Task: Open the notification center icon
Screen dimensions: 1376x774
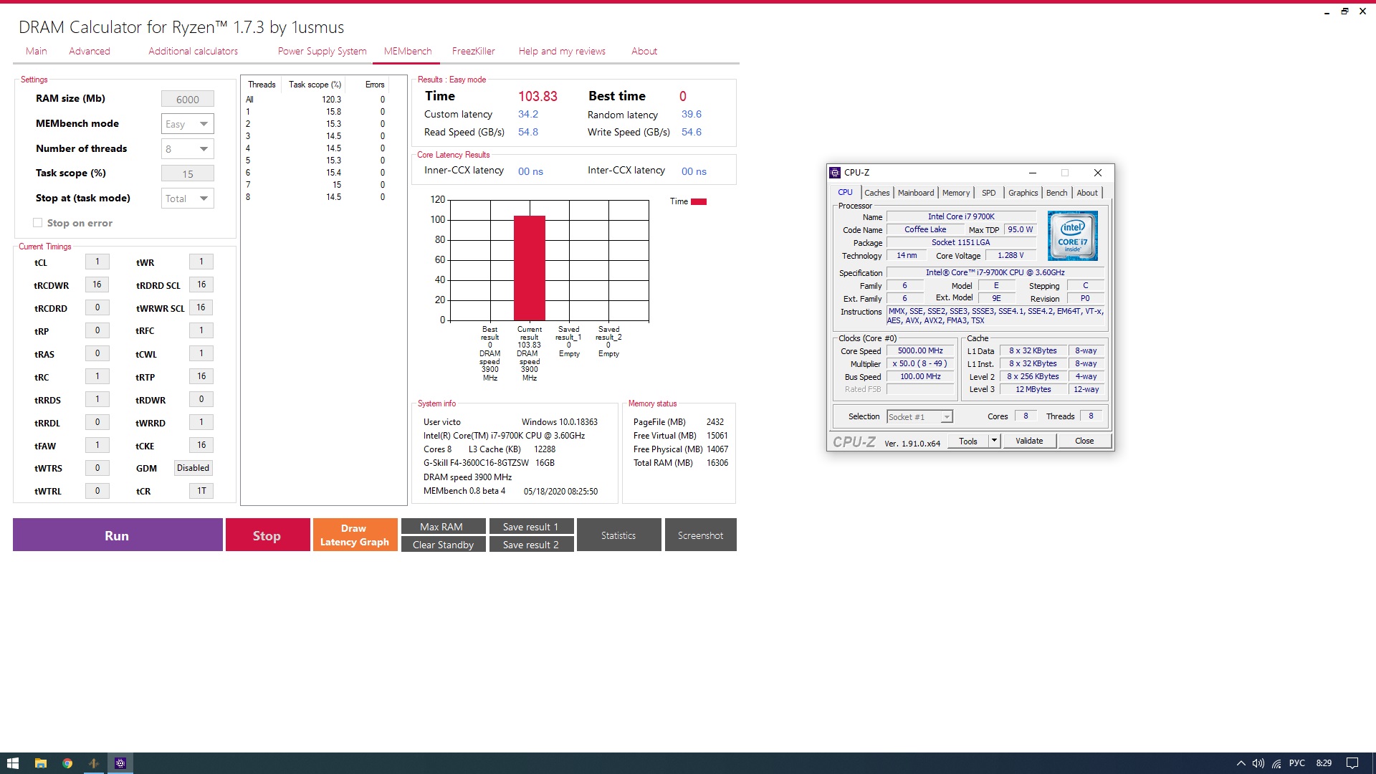Action: pyautogui.click(x=1352, y=763)
